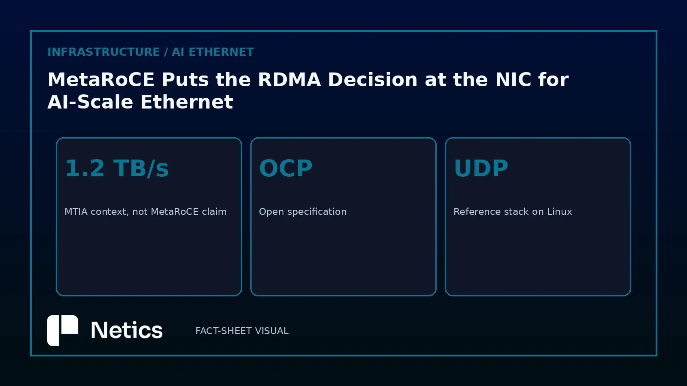Click the word Ethernet in the headline
Viewport: 687px width, 386px height.
click(x=186, y=102)
